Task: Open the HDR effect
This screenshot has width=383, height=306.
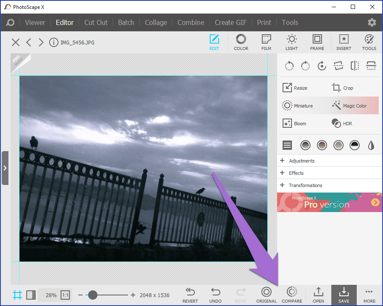Action: (x=342, y=124)
